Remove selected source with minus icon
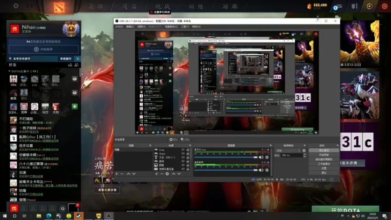The image size is (391, 220). pyautogui.click(x=162, y=174)
